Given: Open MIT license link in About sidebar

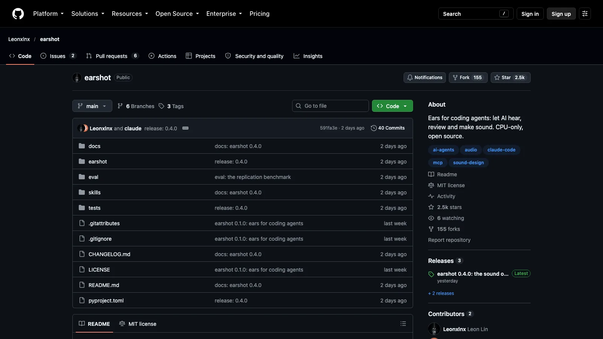Looking at the screenshot, I should point(447,185).
